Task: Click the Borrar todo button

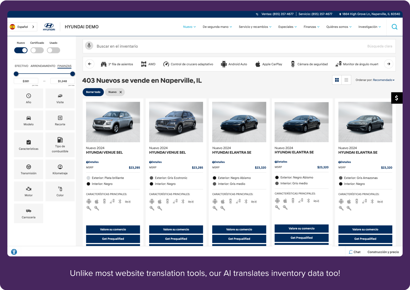Action: pyautogui.click(x=93, y=92)
